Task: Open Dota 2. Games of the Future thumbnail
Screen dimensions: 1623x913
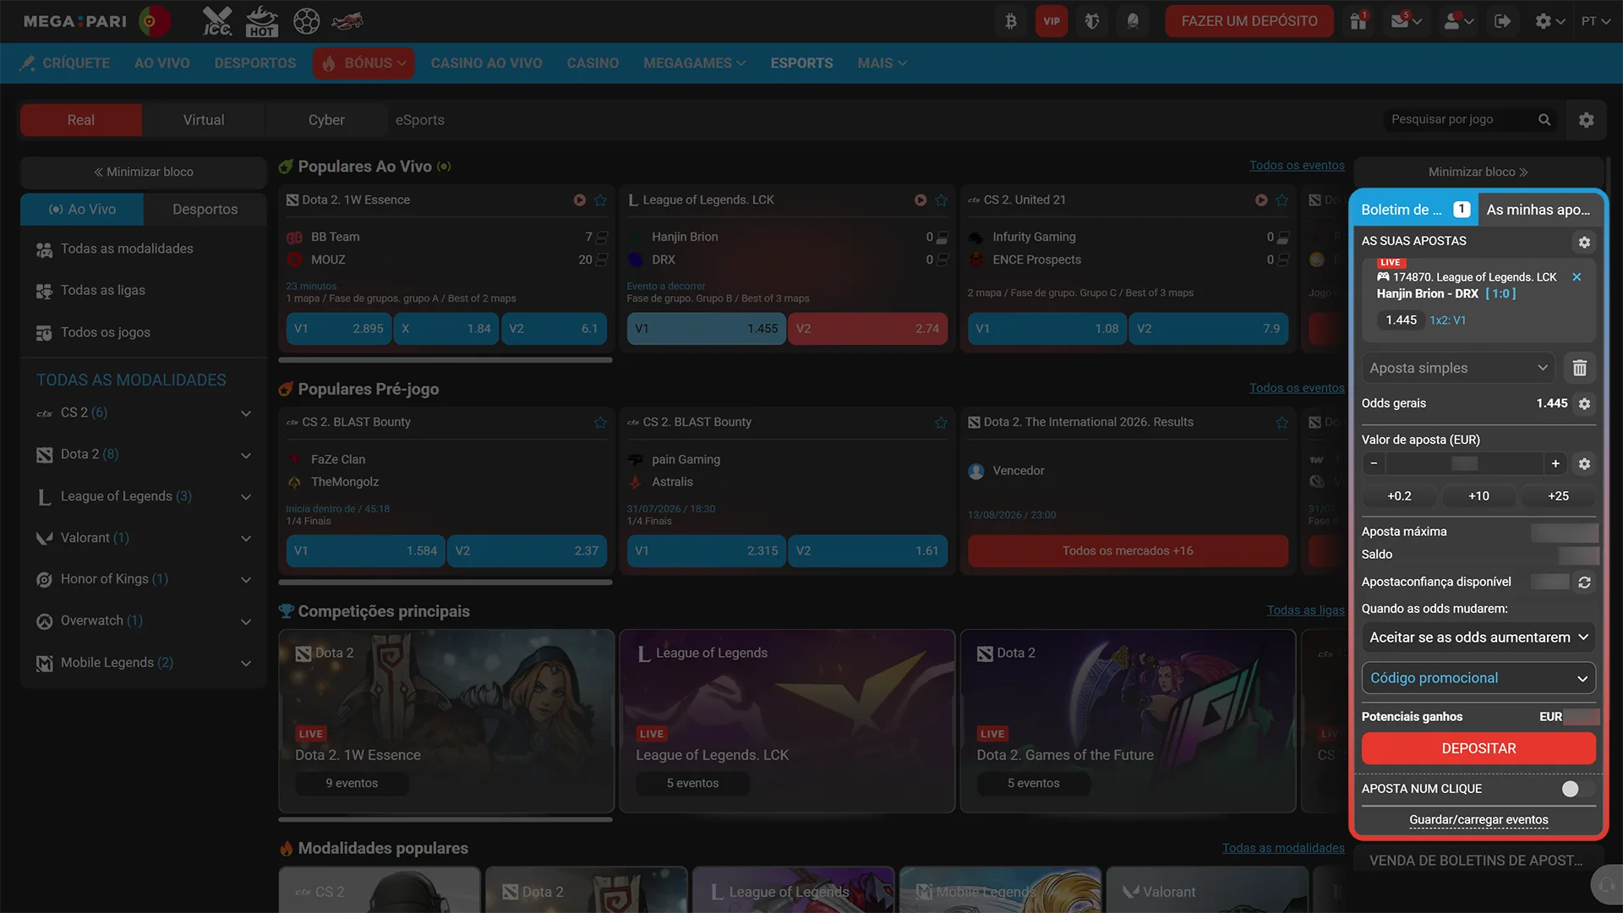Action: pyautogui.click(x=1128, y=721)
